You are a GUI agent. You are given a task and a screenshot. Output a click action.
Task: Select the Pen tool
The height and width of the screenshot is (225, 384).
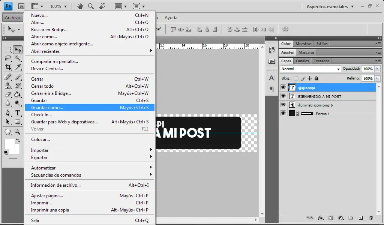tap(8, 113)
